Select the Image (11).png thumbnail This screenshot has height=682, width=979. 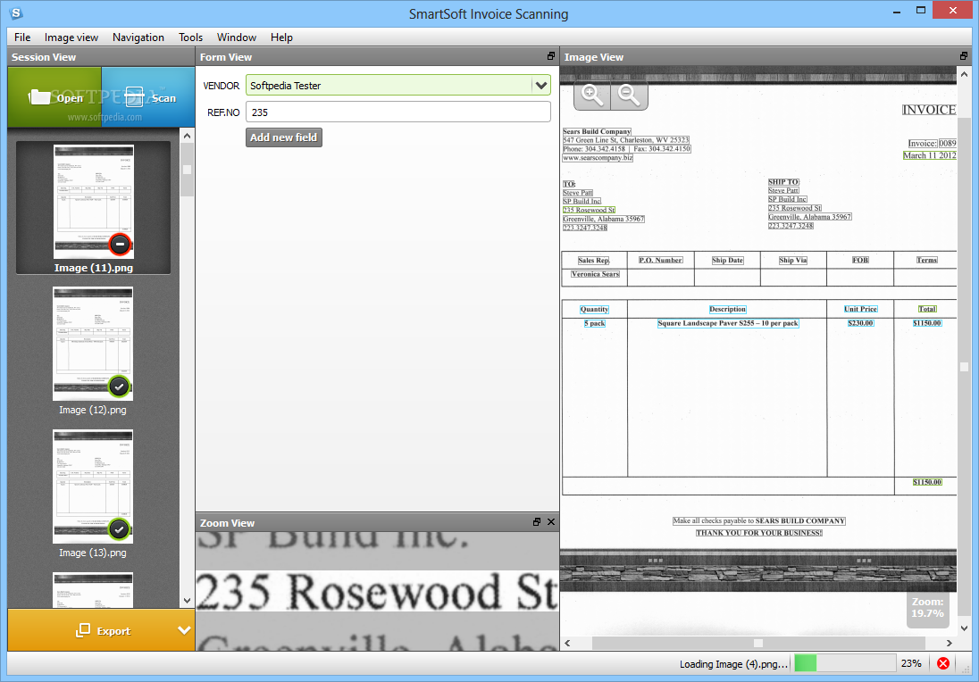click(x=93, y=207)
